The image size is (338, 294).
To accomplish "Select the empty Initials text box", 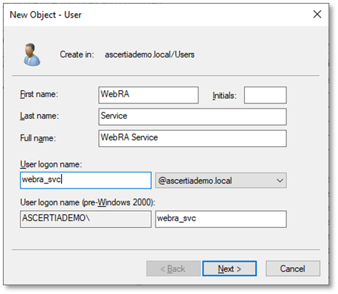I will (x=265, y=95).
